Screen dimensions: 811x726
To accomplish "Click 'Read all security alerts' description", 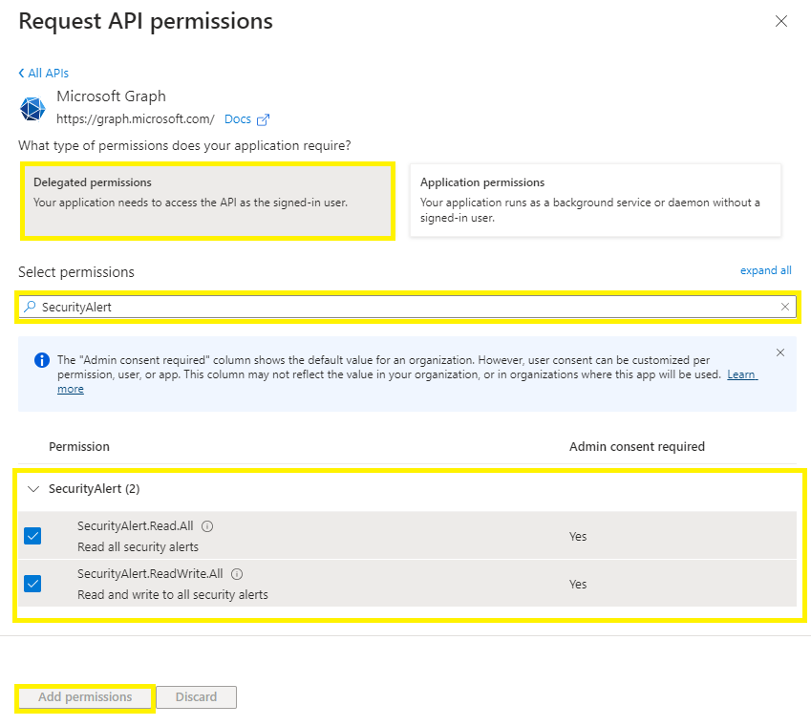I will pos(138,546).
